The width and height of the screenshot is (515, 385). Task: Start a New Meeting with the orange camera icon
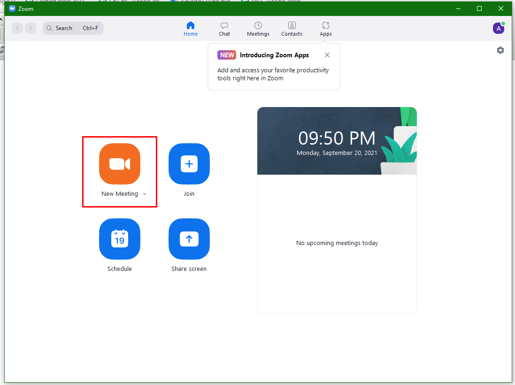point(120,163)
